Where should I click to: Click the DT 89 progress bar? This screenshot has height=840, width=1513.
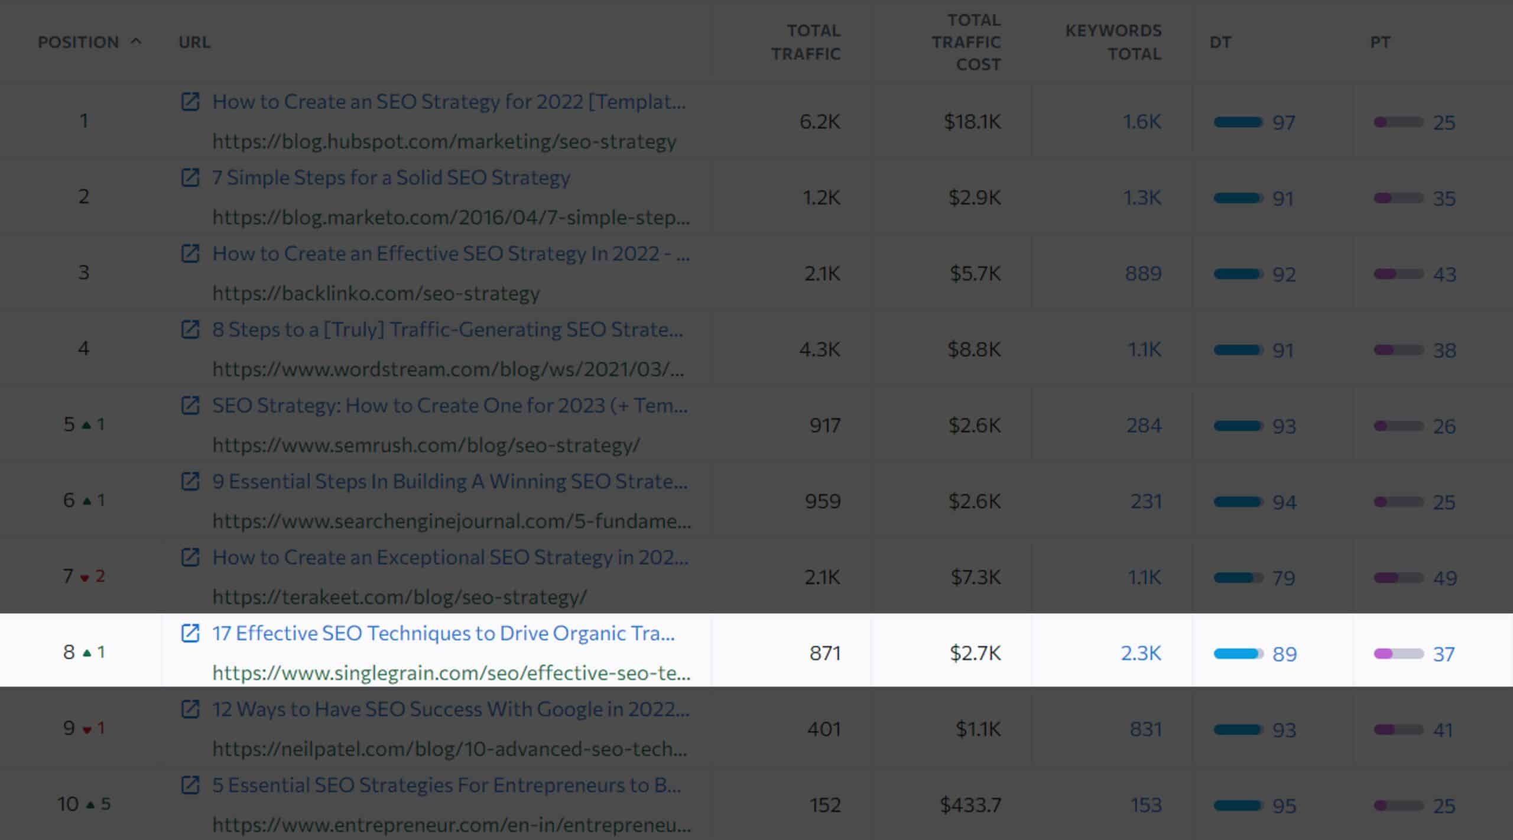point(1239,654)
